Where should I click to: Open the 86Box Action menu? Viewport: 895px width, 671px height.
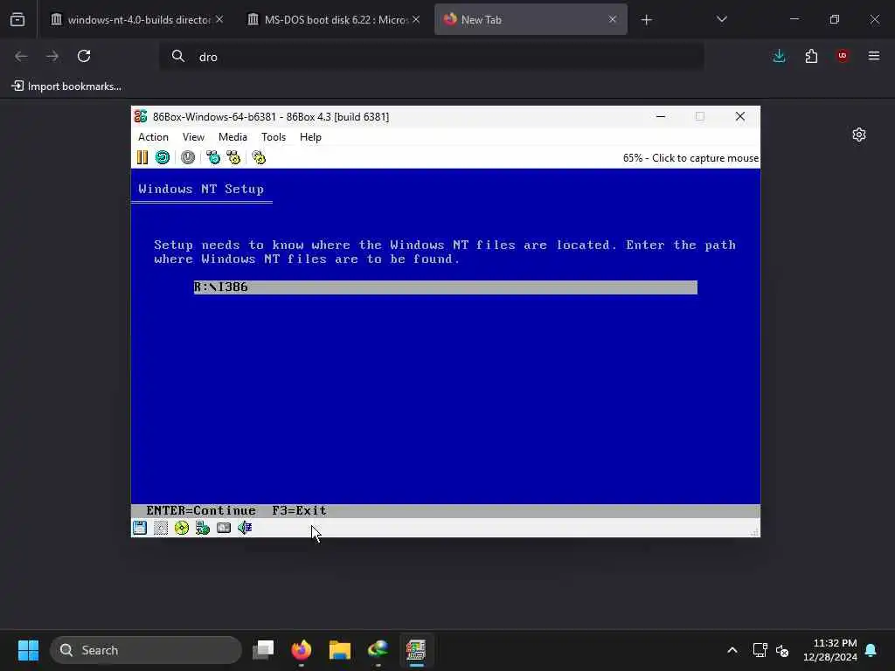pyautogui.click(x=153, y=137)
